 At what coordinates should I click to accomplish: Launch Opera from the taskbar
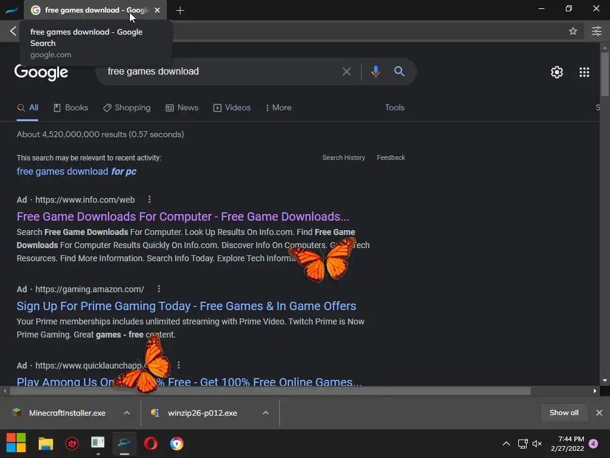click(151, 444)
